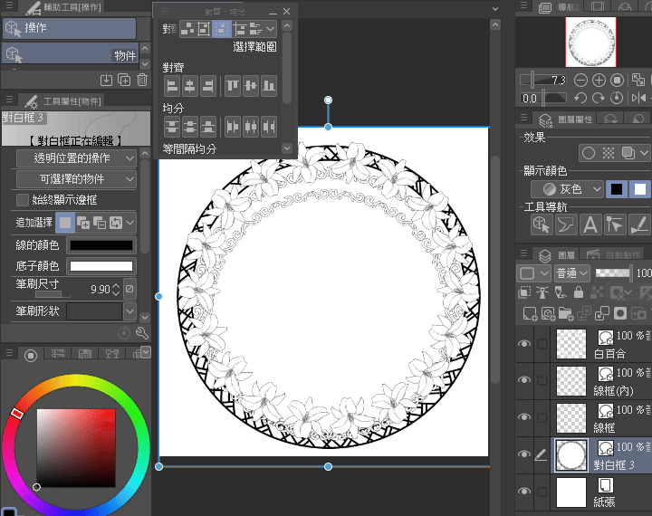Open the 對齊 reference dropdown arrow

click(x=270, y=29)
